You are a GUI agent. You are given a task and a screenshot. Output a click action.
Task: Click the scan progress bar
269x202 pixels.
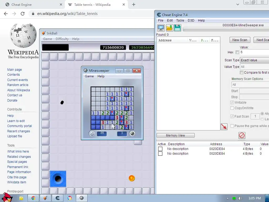pos(226,29)
